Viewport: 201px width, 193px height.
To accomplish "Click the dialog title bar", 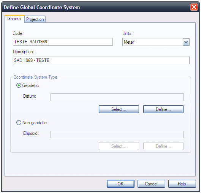I will pyautogui.click(x=96, y=7).
